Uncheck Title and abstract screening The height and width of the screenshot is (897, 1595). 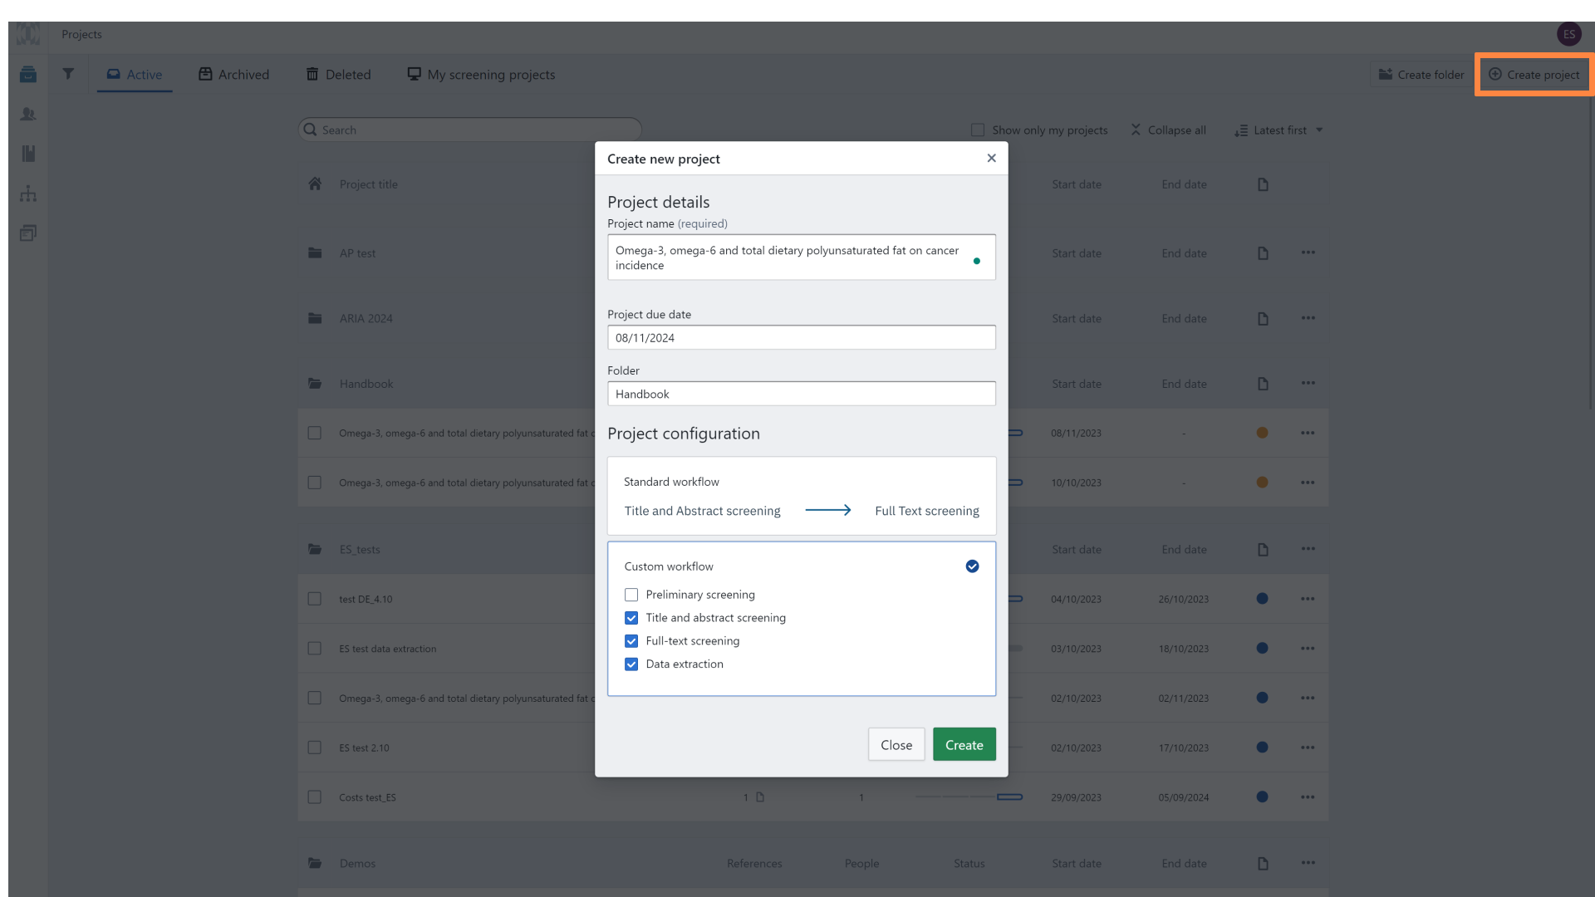coord(631,618)
